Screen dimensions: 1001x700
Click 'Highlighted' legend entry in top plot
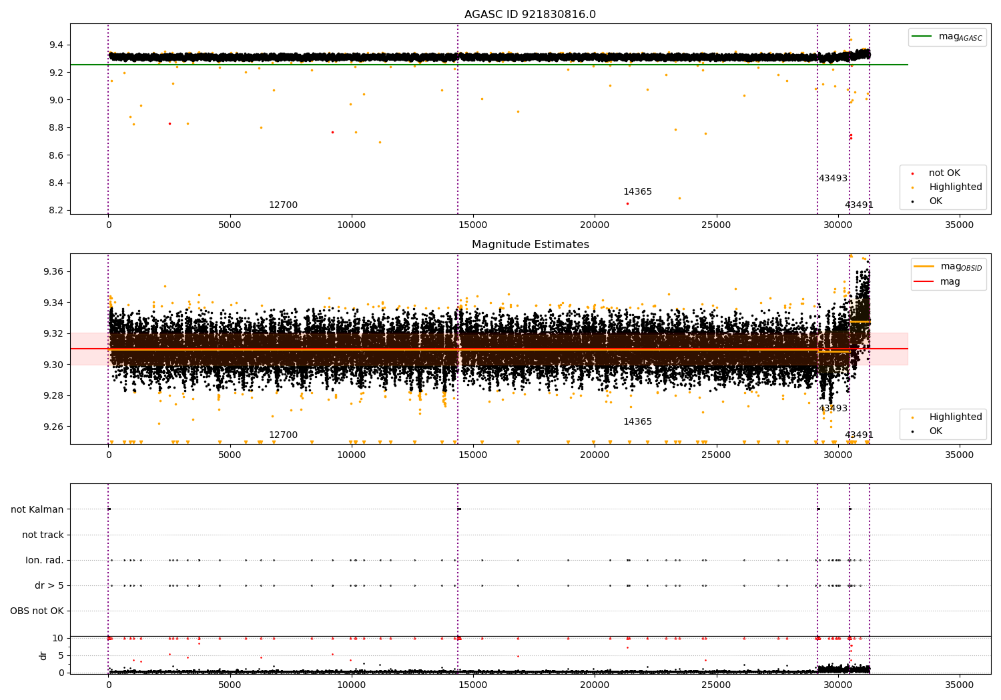click(x=946, y=187)
